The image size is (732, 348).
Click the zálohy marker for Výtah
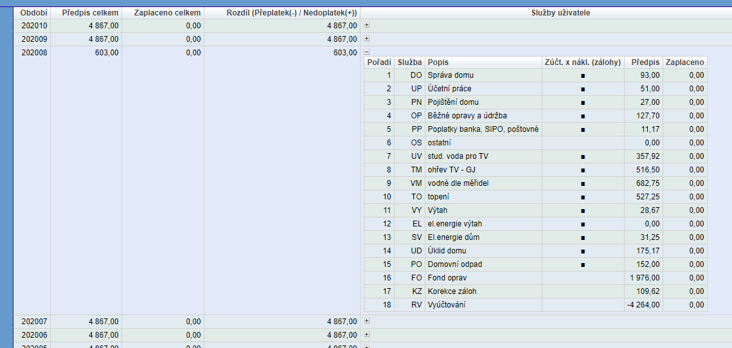pyautogui.click(x=583, y=211)
